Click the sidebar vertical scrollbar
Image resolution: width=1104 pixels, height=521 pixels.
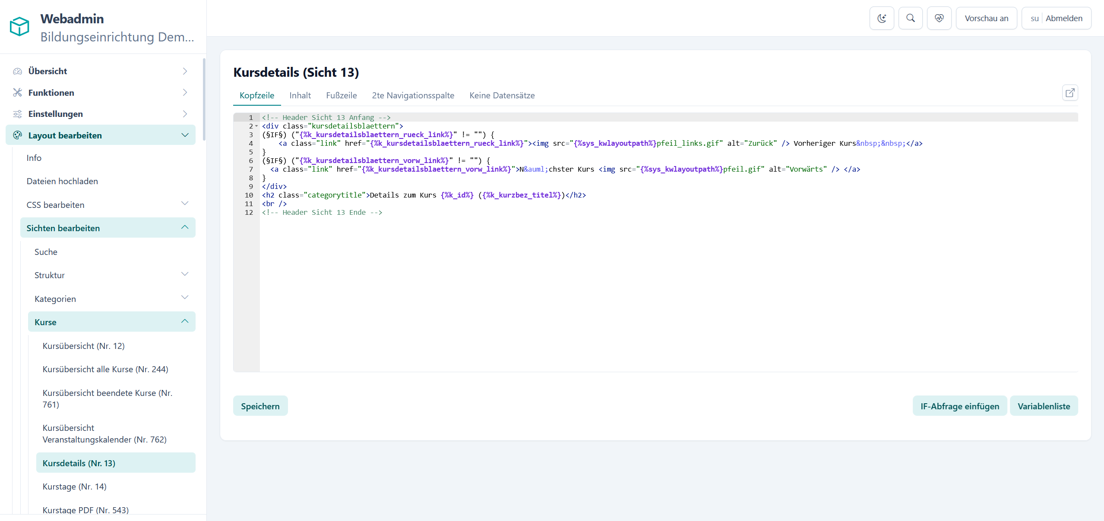204,99
